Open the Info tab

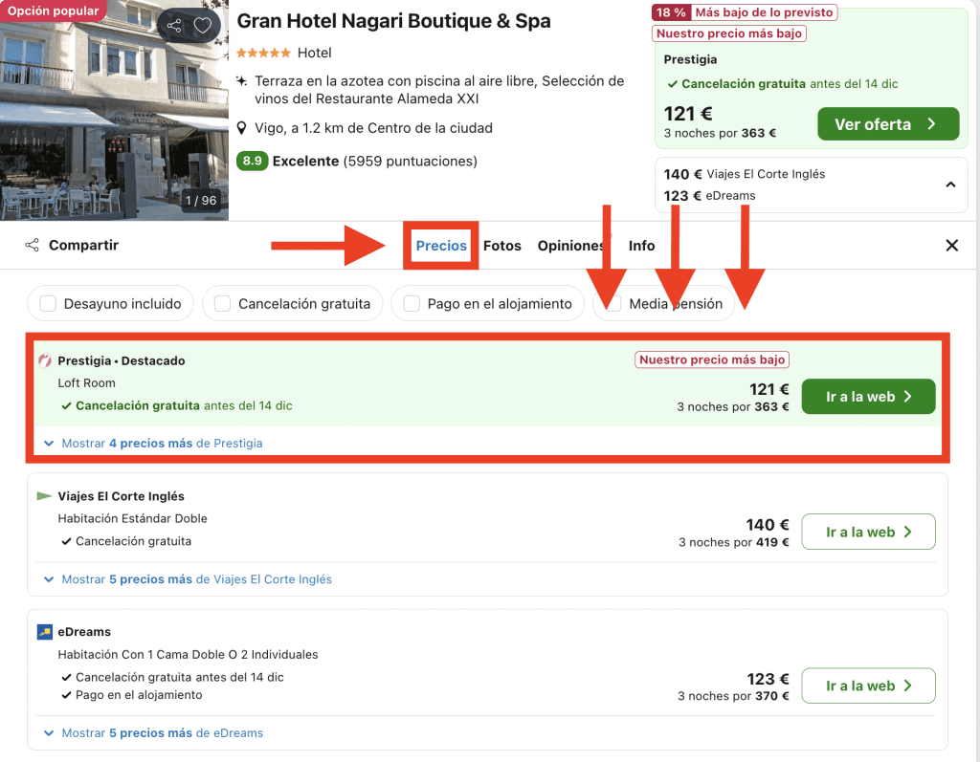[x=641, y=246]
